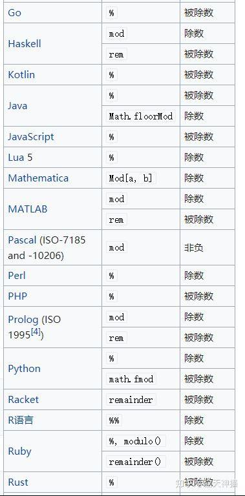The width and height of the screenshot is (245, 496).
Task: Click the Pascal link
Action: [x=22, y=240]
